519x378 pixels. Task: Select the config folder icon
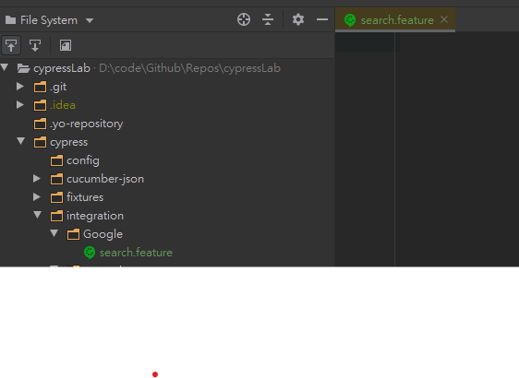[x=56, y=160]
